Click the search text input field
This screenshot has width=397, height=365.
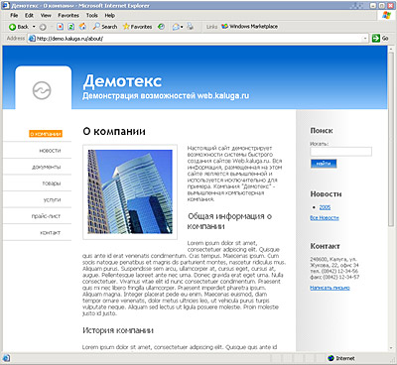click(x=340, y=152)
